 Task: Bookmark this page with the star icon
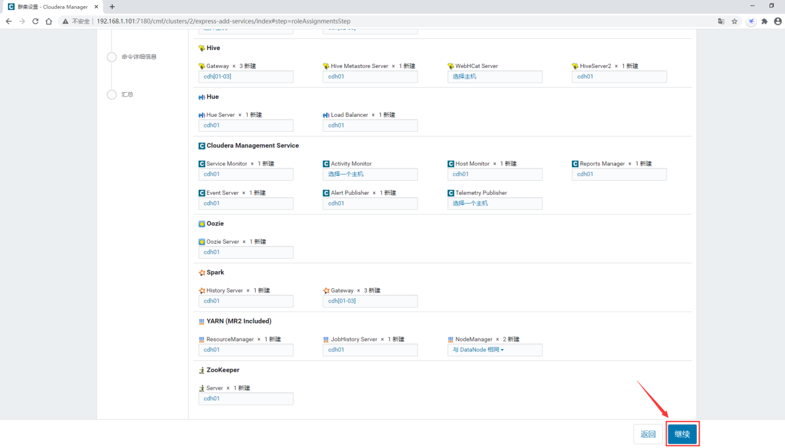pyautogui.click(x=735, y=21)
